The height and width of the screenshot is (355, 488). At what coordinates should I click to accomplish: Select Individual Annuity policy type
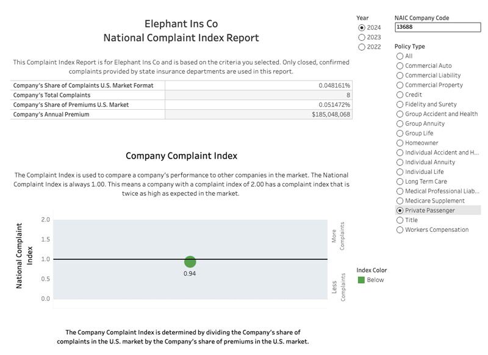click(x=400, y=162)
